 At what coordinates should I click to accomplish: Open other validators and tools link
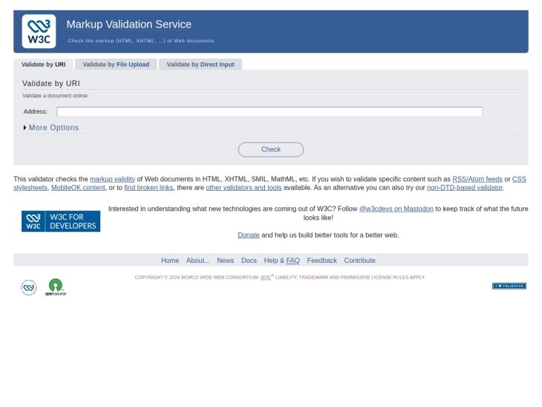(x=244, y=187)
